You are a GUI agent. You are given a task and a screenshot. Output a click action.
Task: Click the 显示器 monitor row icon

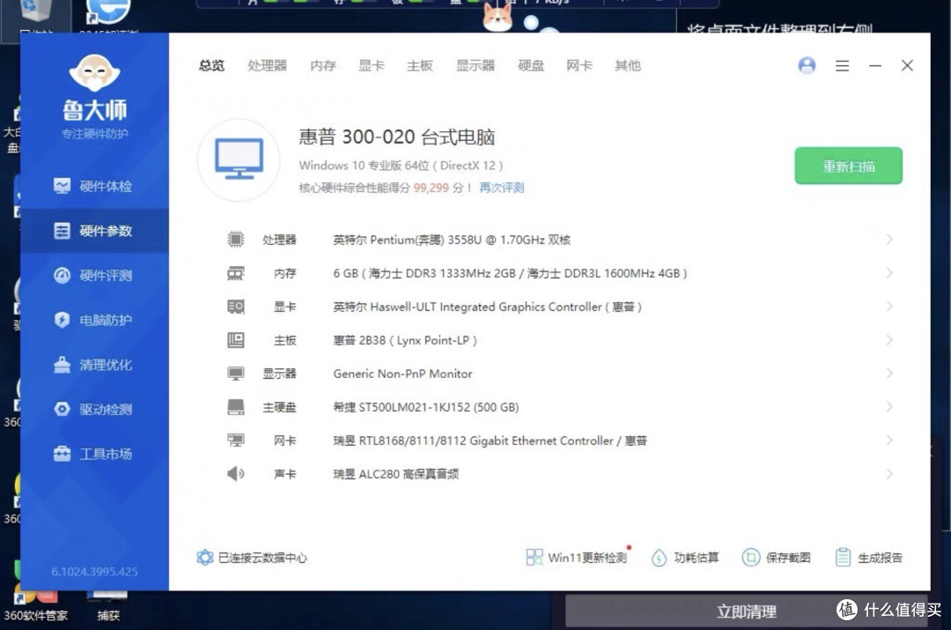[x=236, y=374]
